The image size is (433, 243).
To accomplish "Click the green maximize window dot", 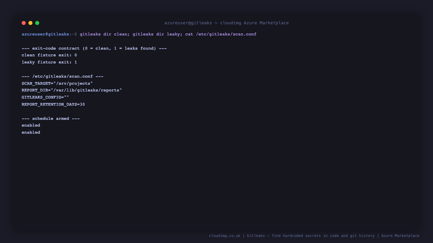I will click(37, 23).
